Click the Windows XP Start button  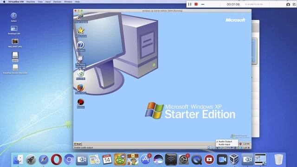77,144
